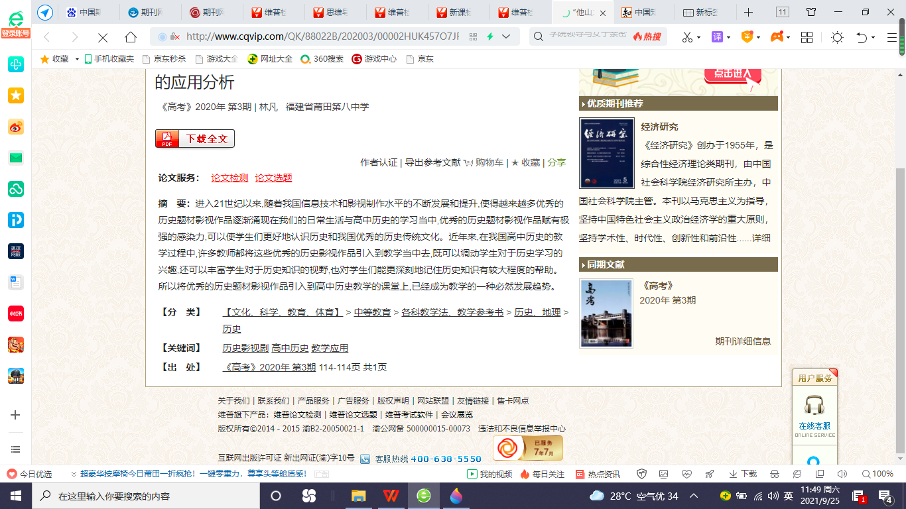906x509 pixels.
Task: Click the 经济研究 journal cover thumbnail
Action: (x=607, y=153)
